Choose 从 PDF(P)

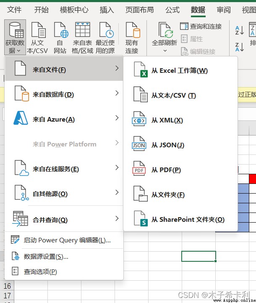coord(180,170)
